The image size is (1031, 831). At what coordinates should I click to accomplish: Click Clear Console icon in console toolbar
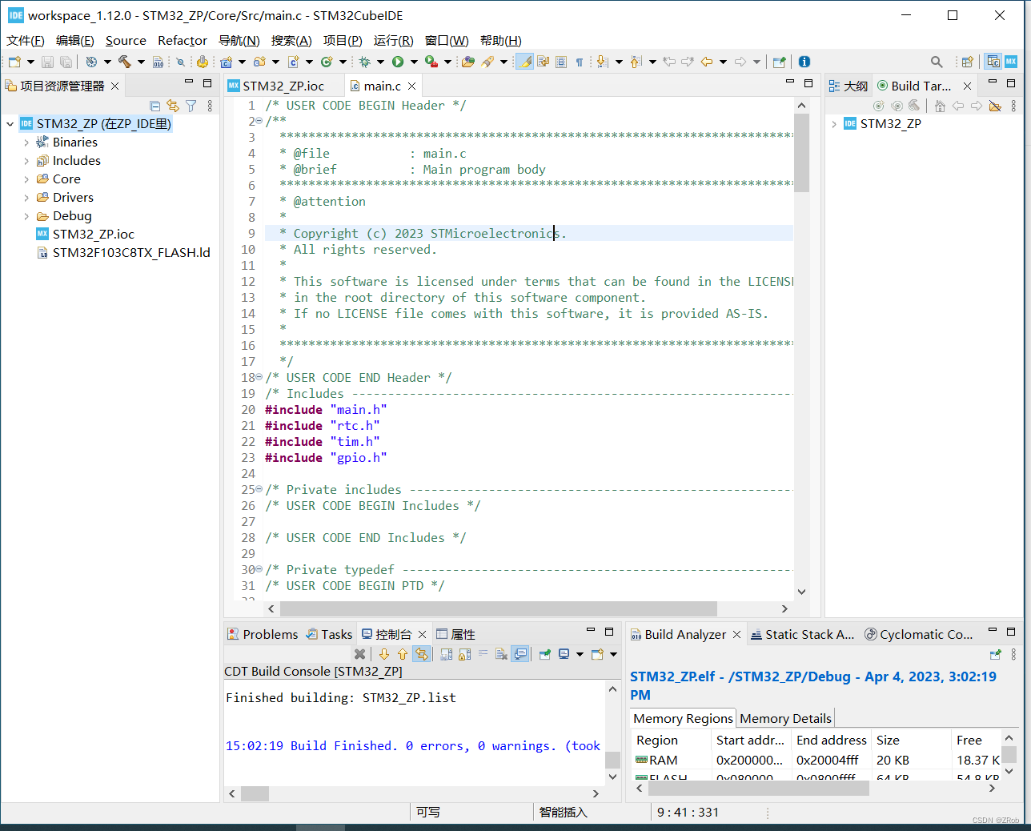[501, 654]
